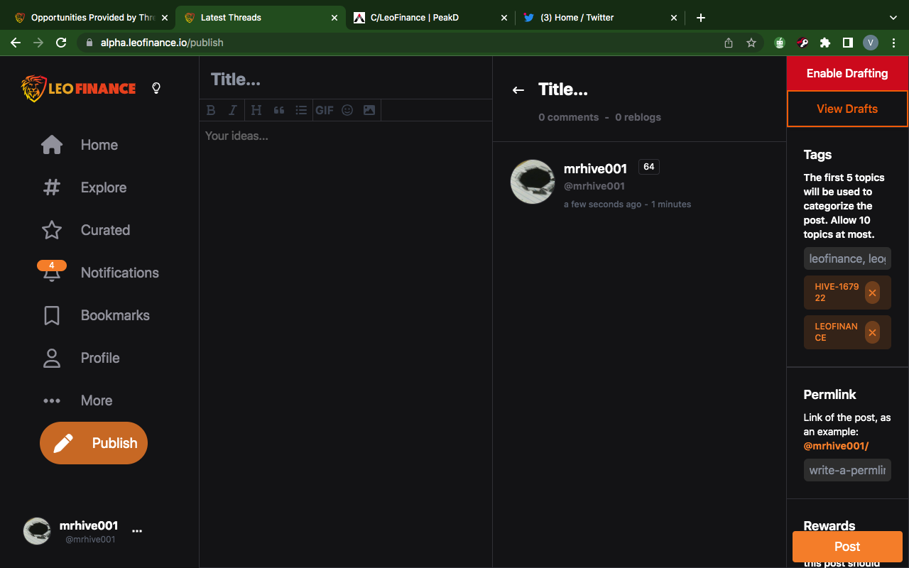Click the tags input field
The height and width of the screenshot is (568, 909).
pyautogui.click(x=847, y=258)
